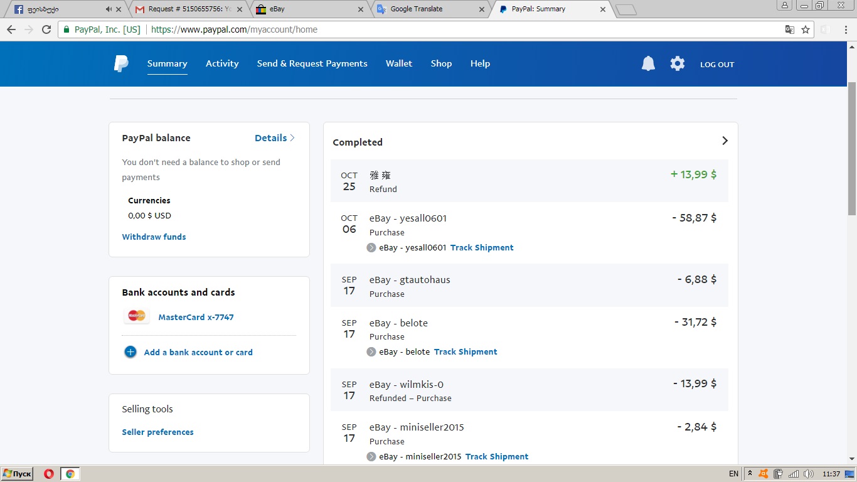Click LOG OUT
857x482 pixels.
coord(717,64)
